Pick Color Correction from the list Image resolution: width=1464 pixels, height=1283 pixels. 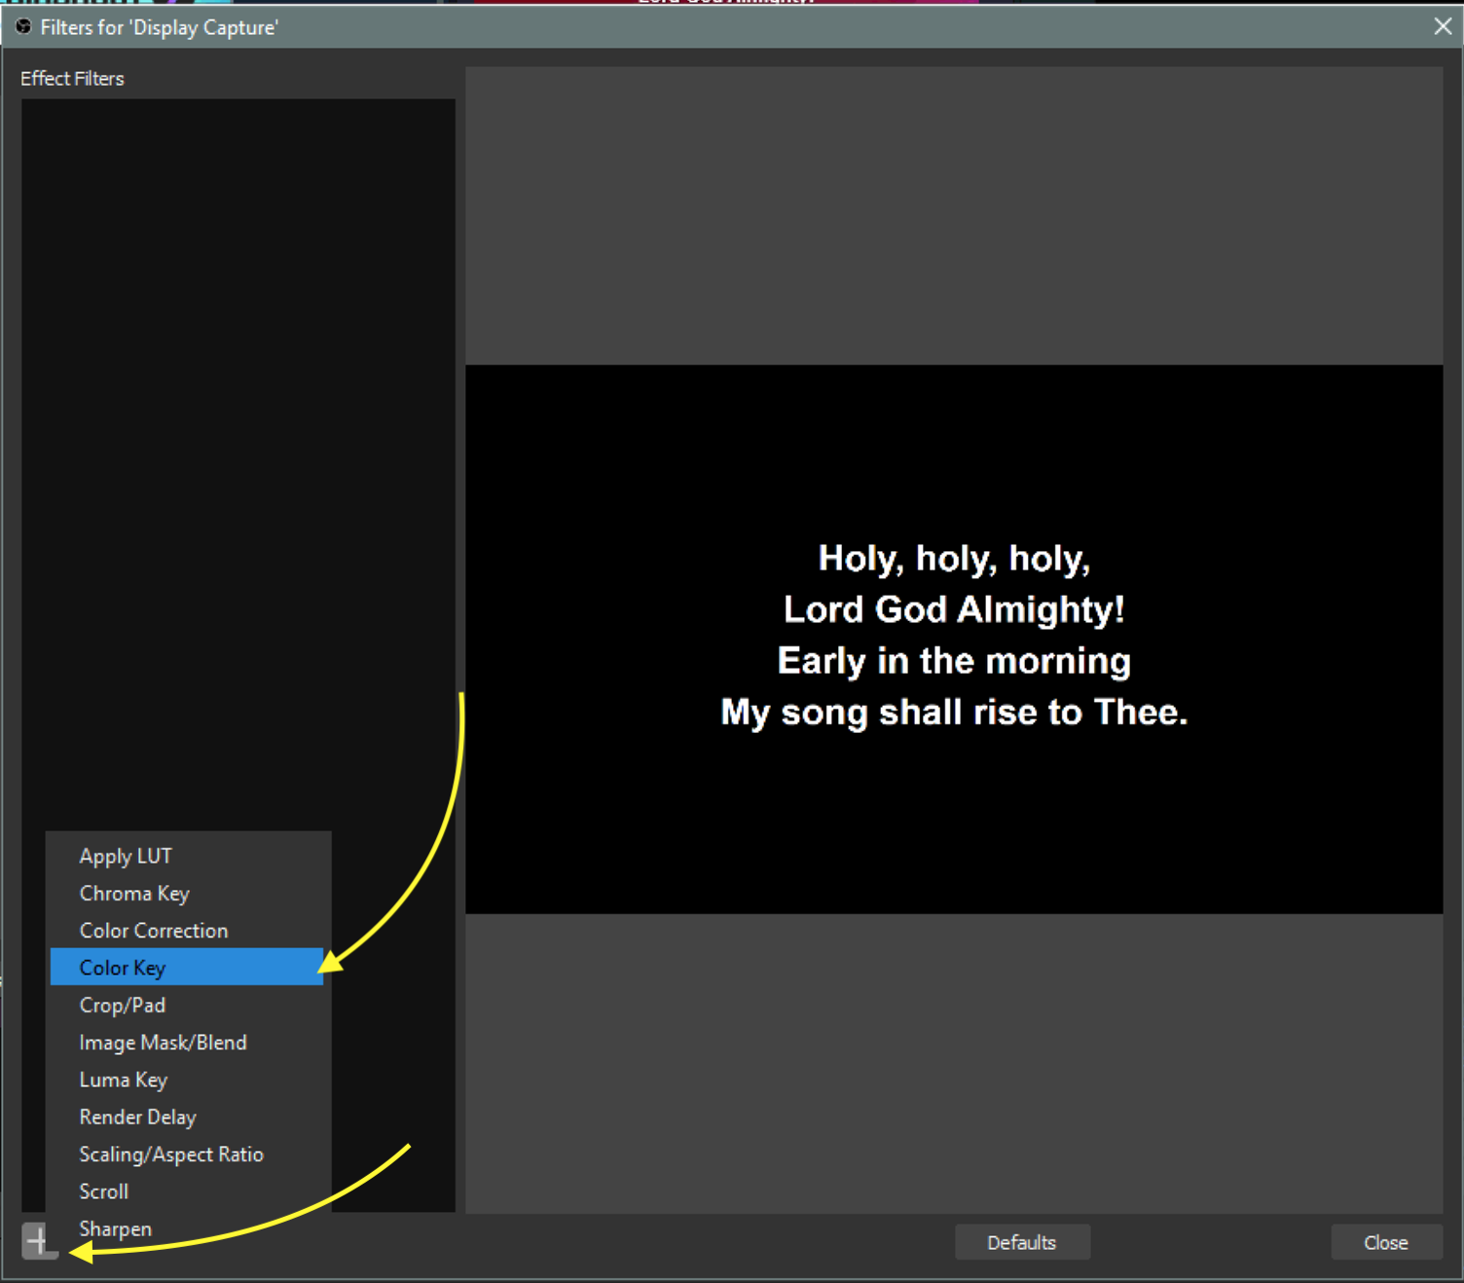point(154,931)
